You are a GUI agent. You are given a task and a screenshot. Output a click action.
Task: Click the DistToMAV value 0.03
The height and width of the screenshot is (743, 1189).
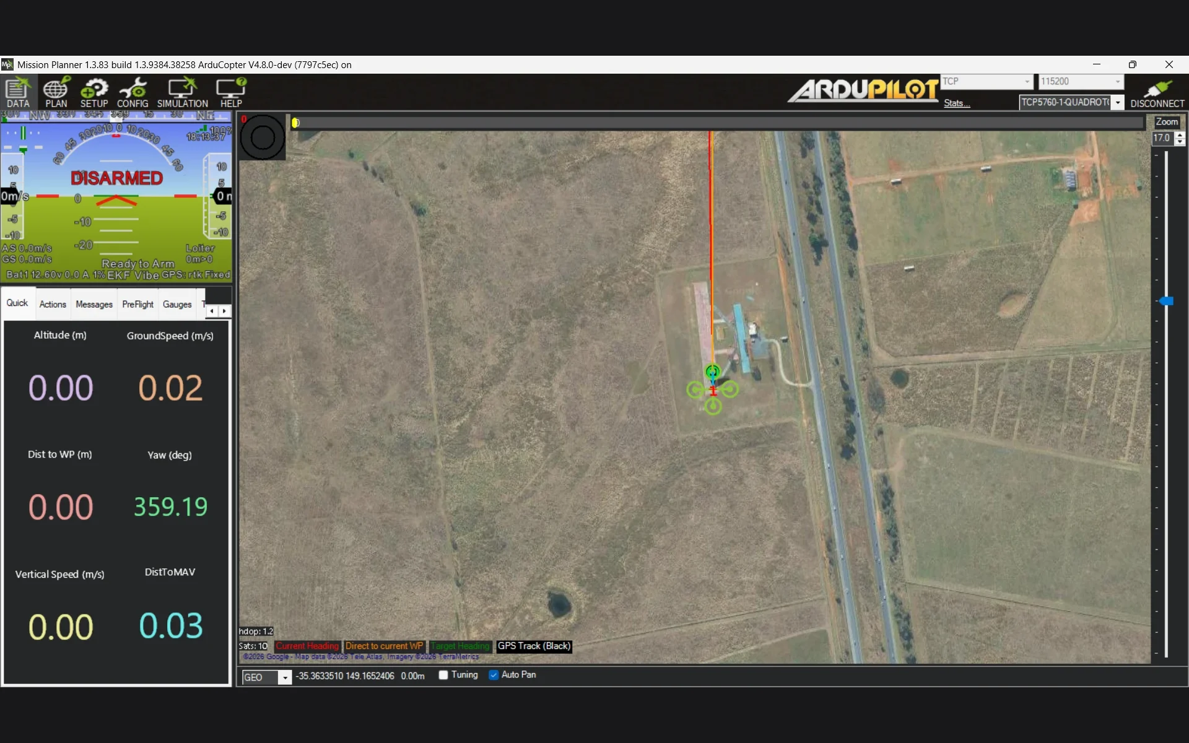pos(170,626)
